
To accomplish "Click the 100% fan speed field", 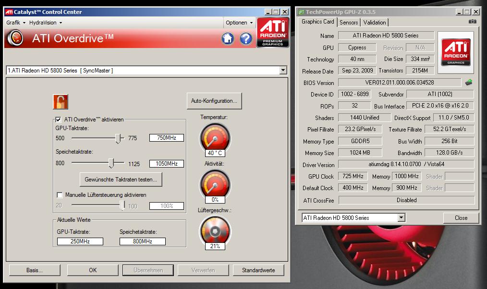I will (167, 206).
